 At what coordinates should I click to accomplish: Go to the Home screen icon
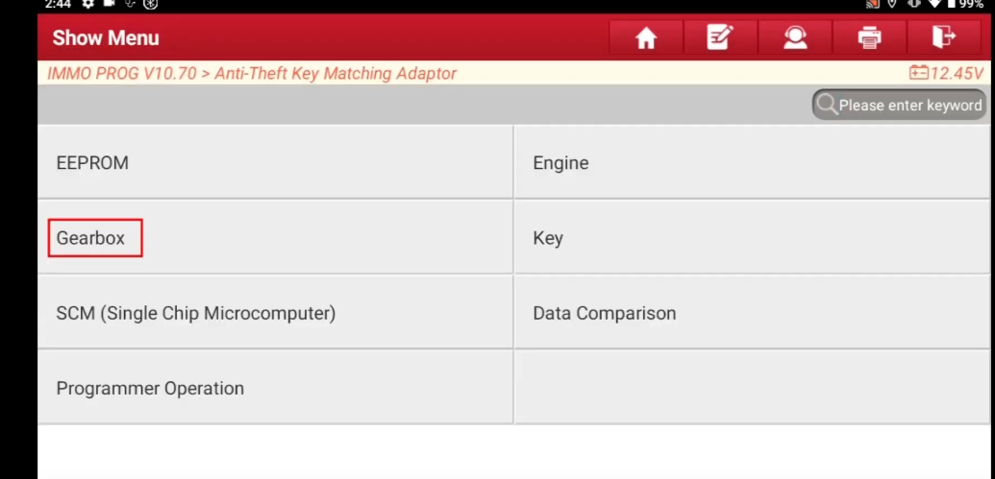point(646,38)
